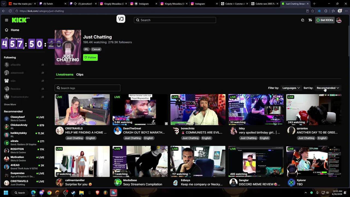Open the Brave browser taskbar icon

tap(97, 193)
